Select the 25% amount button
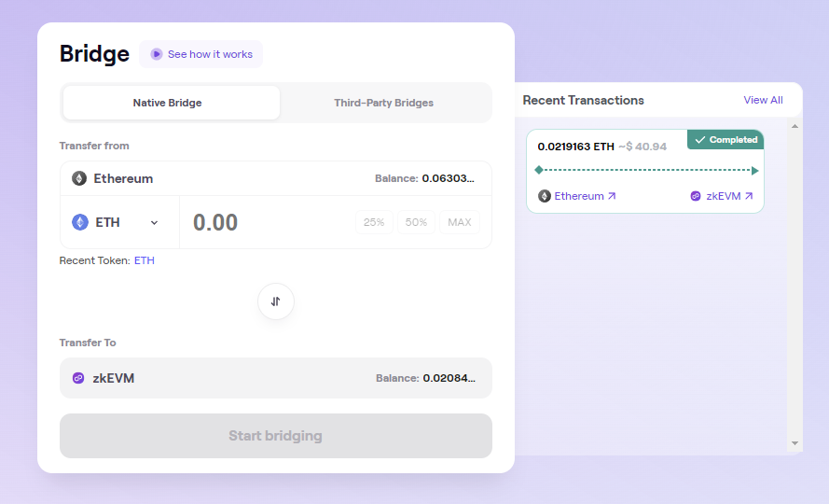 pyautogui.click(x=374, y=222)
